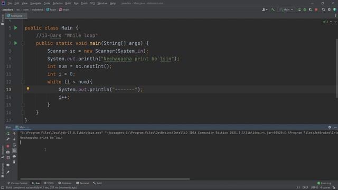
Task: Click the exit icon below the camera
Action: 8,158
